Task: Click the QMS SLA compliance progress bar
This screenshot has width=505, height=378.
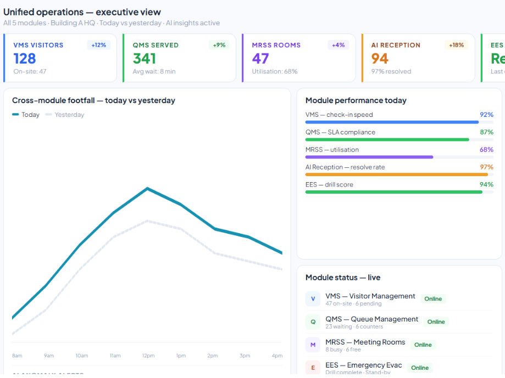Action: point(399,139)
